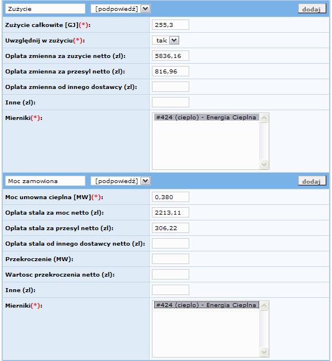
Task: Edit Oplata zmienna za przesyl netto field
Action: click(170, 71)
